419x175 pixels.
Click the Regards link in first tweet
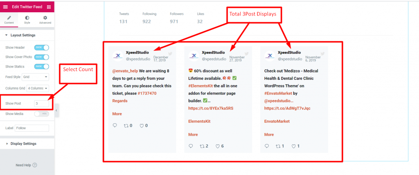point(120,101)
